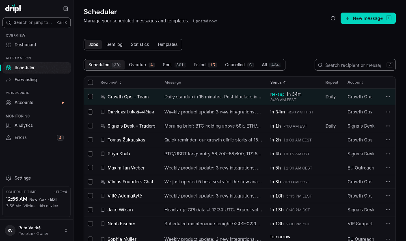Select the Jobs tab
This screenshot has width=406, height=241.
(x=93, y=45)
